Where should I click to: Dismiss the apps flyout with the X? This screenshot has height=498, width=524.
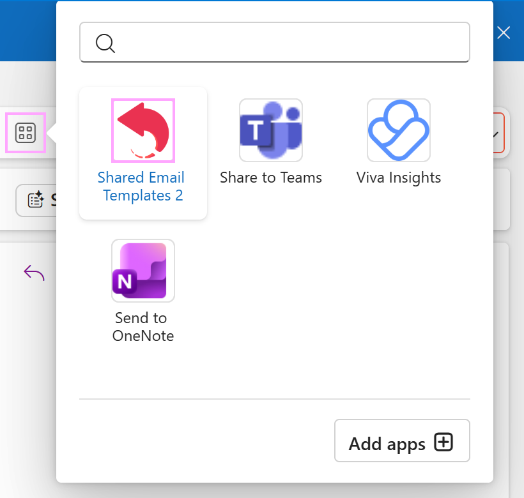point(504,33)
